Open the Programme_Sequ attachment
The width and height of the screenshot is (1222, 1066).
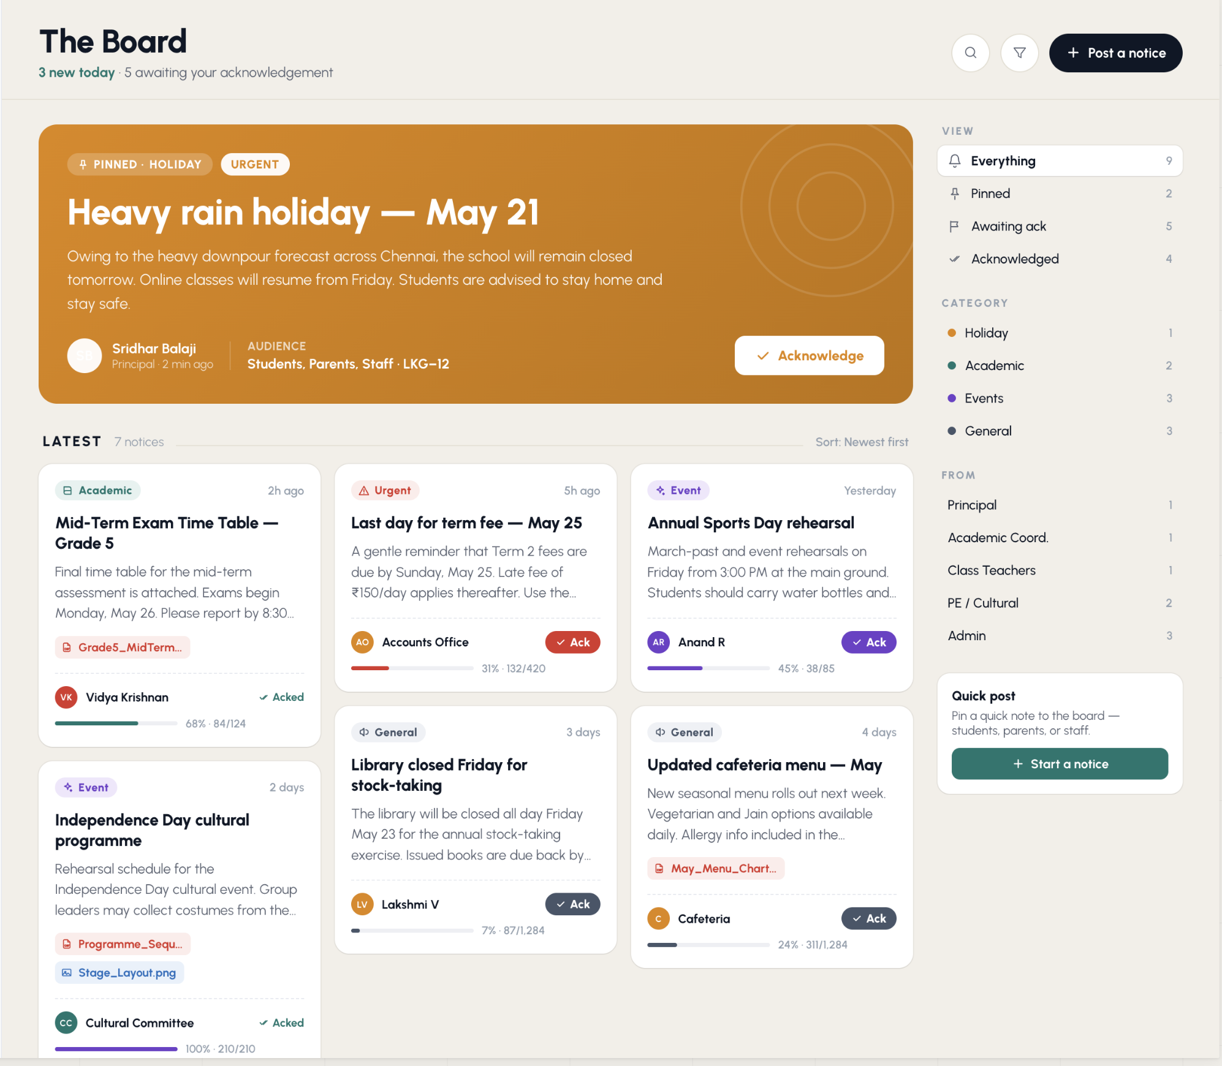point(123,944)
